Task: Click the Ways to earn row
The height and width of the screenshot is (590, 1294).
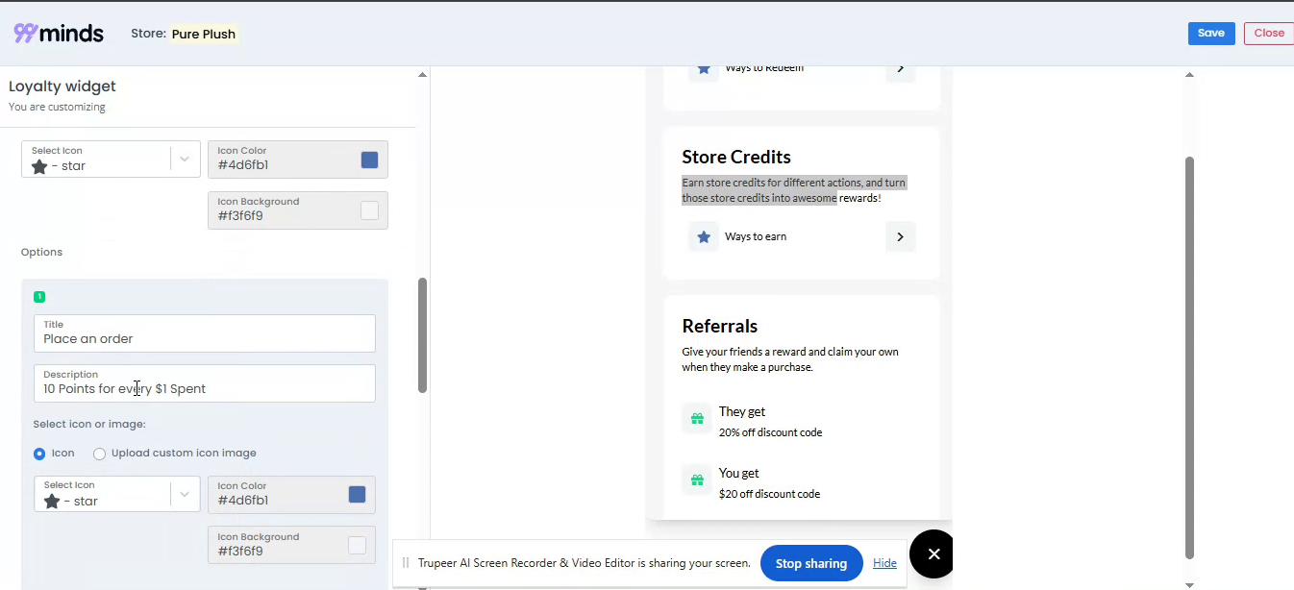Action: coord(802,236)
